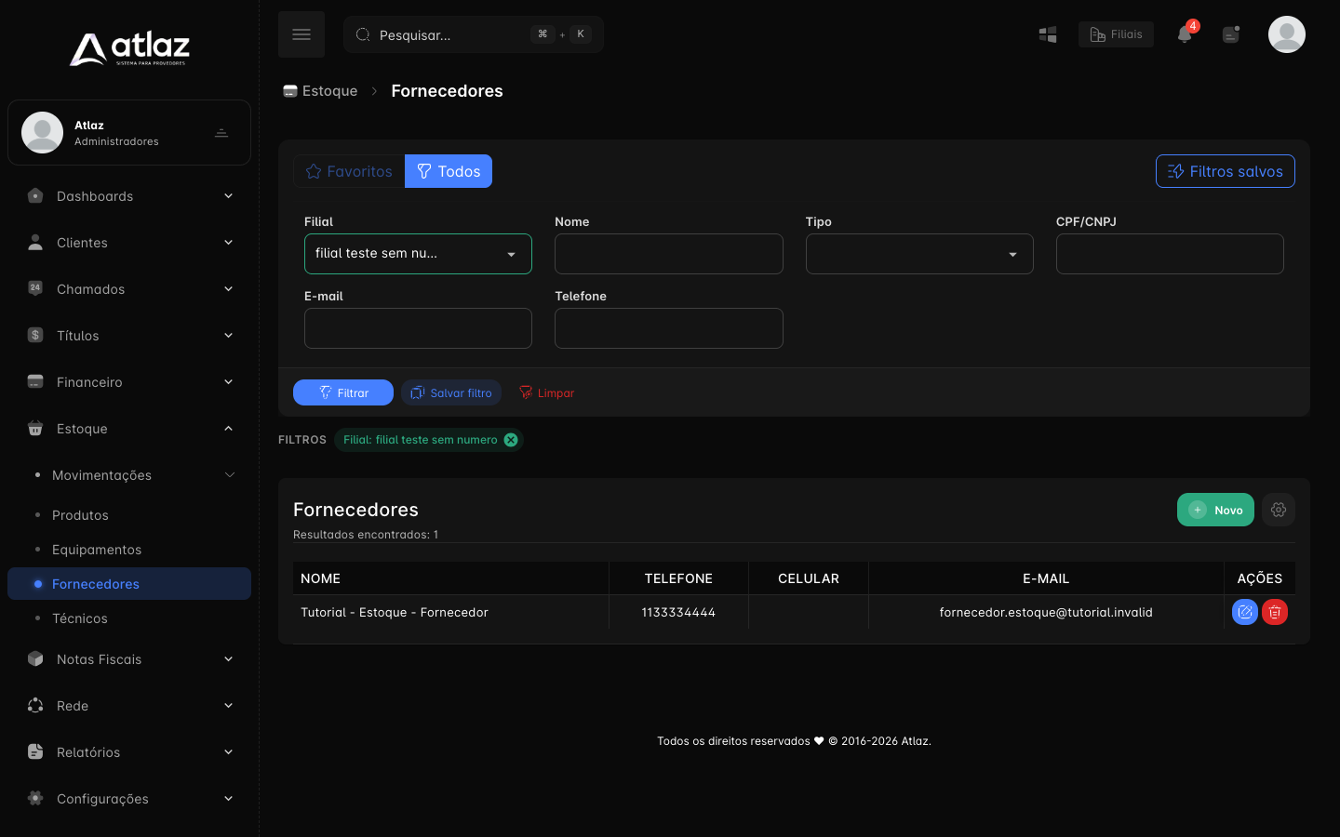Focus the Pesquisar search field

(474, 34)
